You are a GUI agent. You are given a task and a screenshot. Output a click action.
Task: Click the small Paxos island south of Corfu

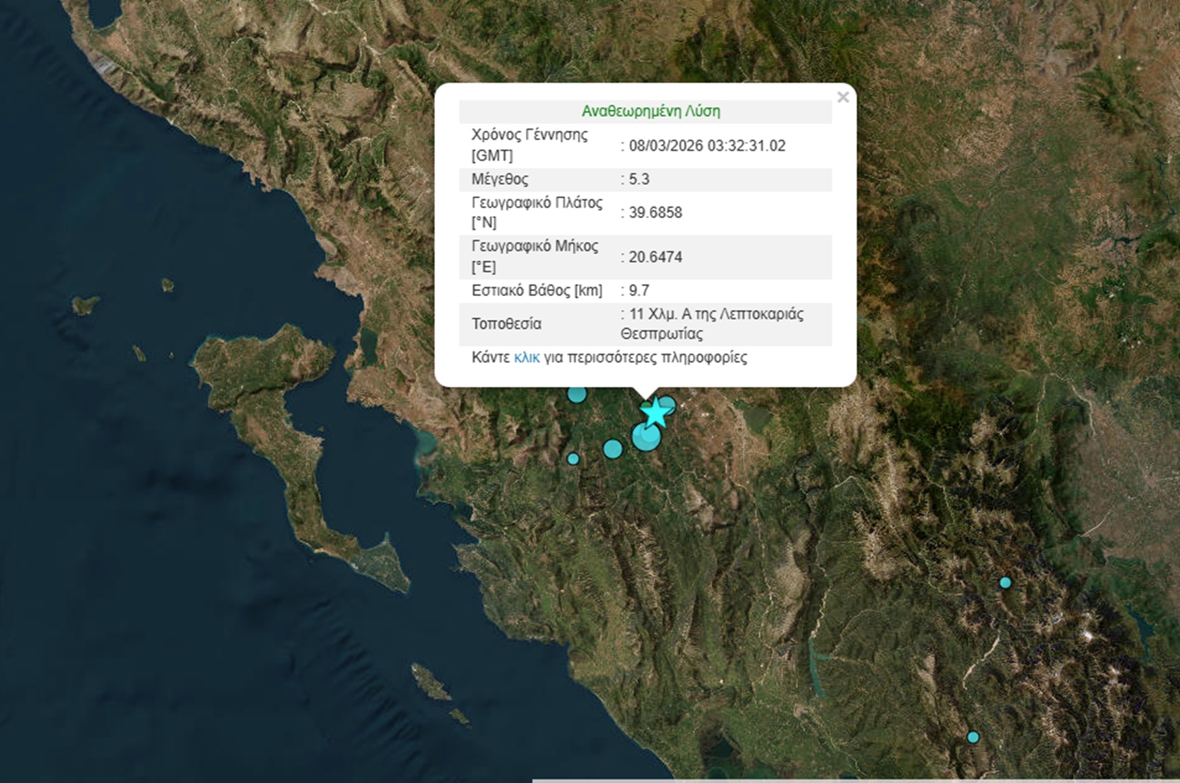coord(430,682)
